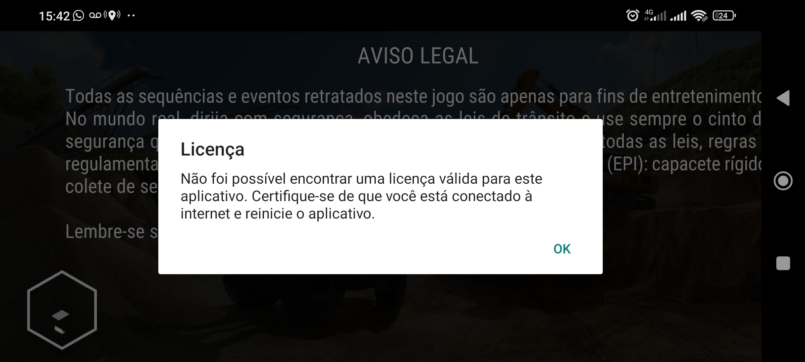Image resolution: width=805 pixels, height=362 pixels.
Task: Click OK to dismiss the license dialog
Action: [561, 248]
